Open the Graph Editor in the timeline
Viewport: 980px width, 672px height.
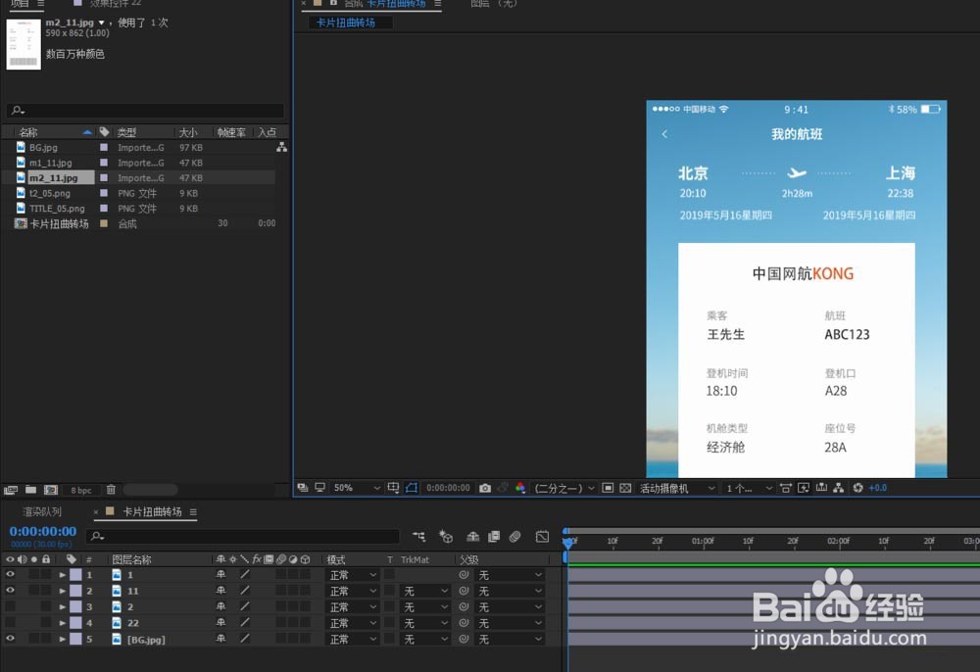click(542, 536)
